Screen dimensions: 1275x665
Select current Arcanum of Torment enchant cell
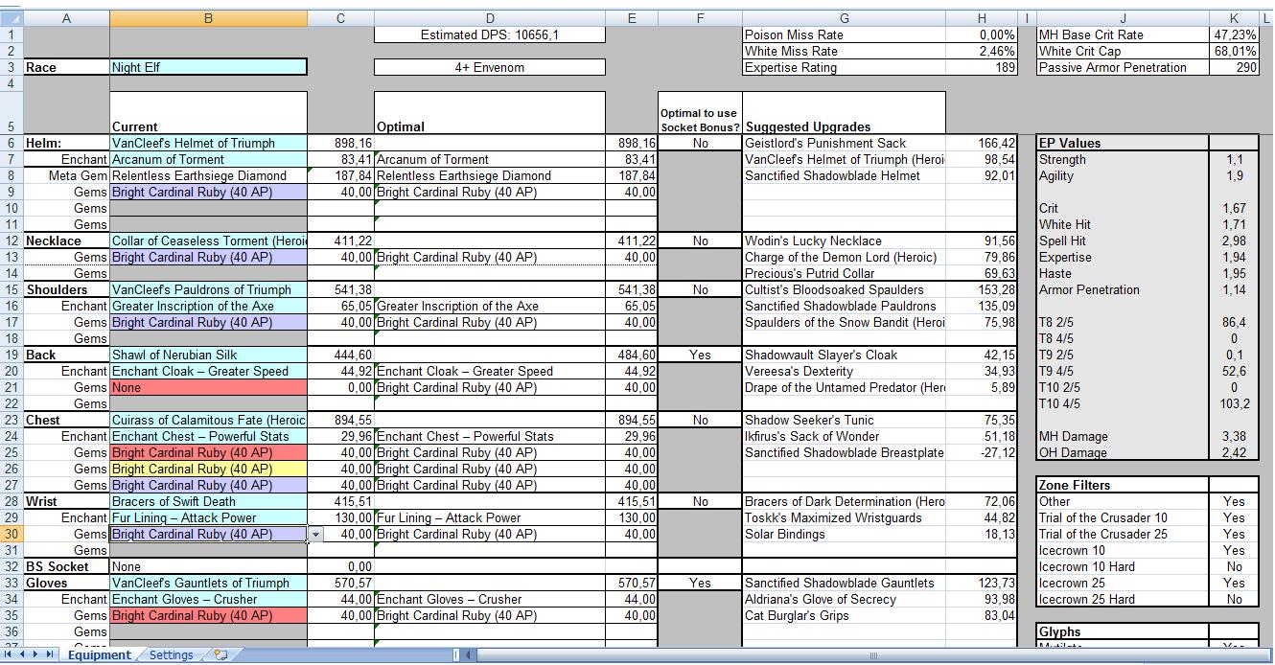point(209,159)
